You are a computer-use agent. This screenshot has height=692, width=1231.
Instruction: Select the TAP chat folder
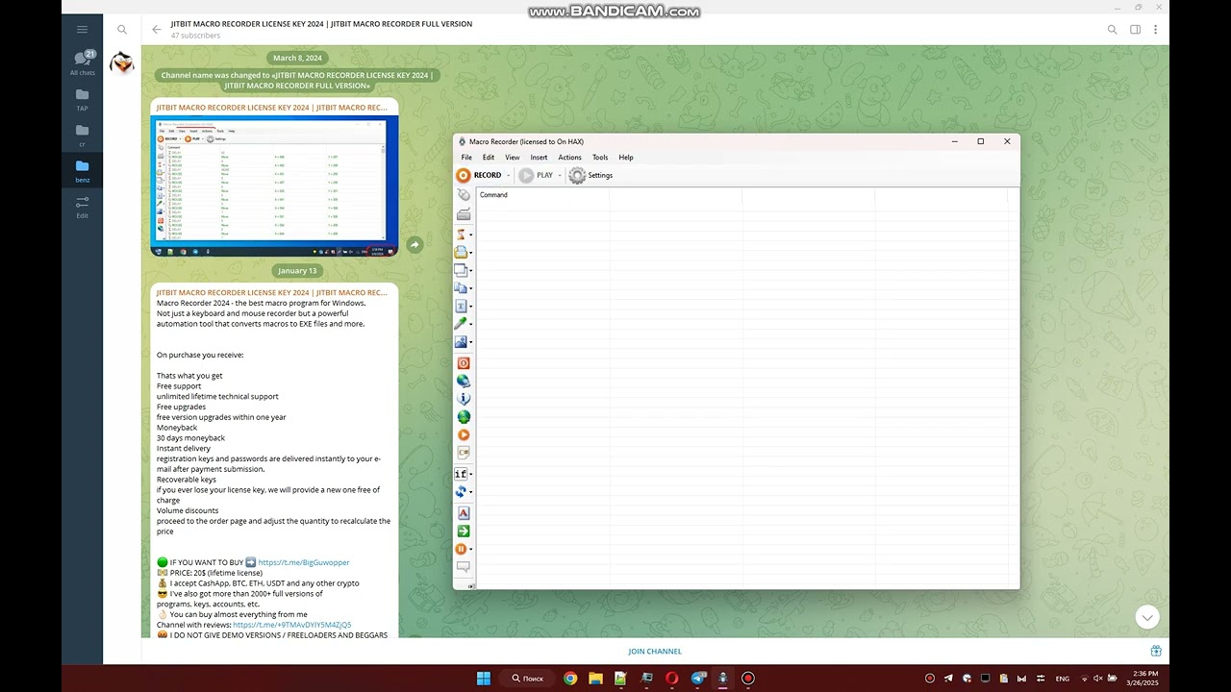83,99
